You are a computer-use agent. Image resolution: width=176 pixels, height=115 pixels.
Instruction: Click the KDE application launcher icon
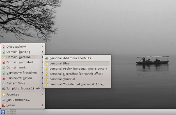(x=3, y=112)
